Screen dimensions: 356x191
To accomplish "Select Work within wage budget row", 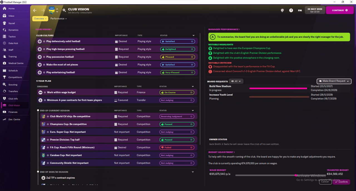I will 117,92.
